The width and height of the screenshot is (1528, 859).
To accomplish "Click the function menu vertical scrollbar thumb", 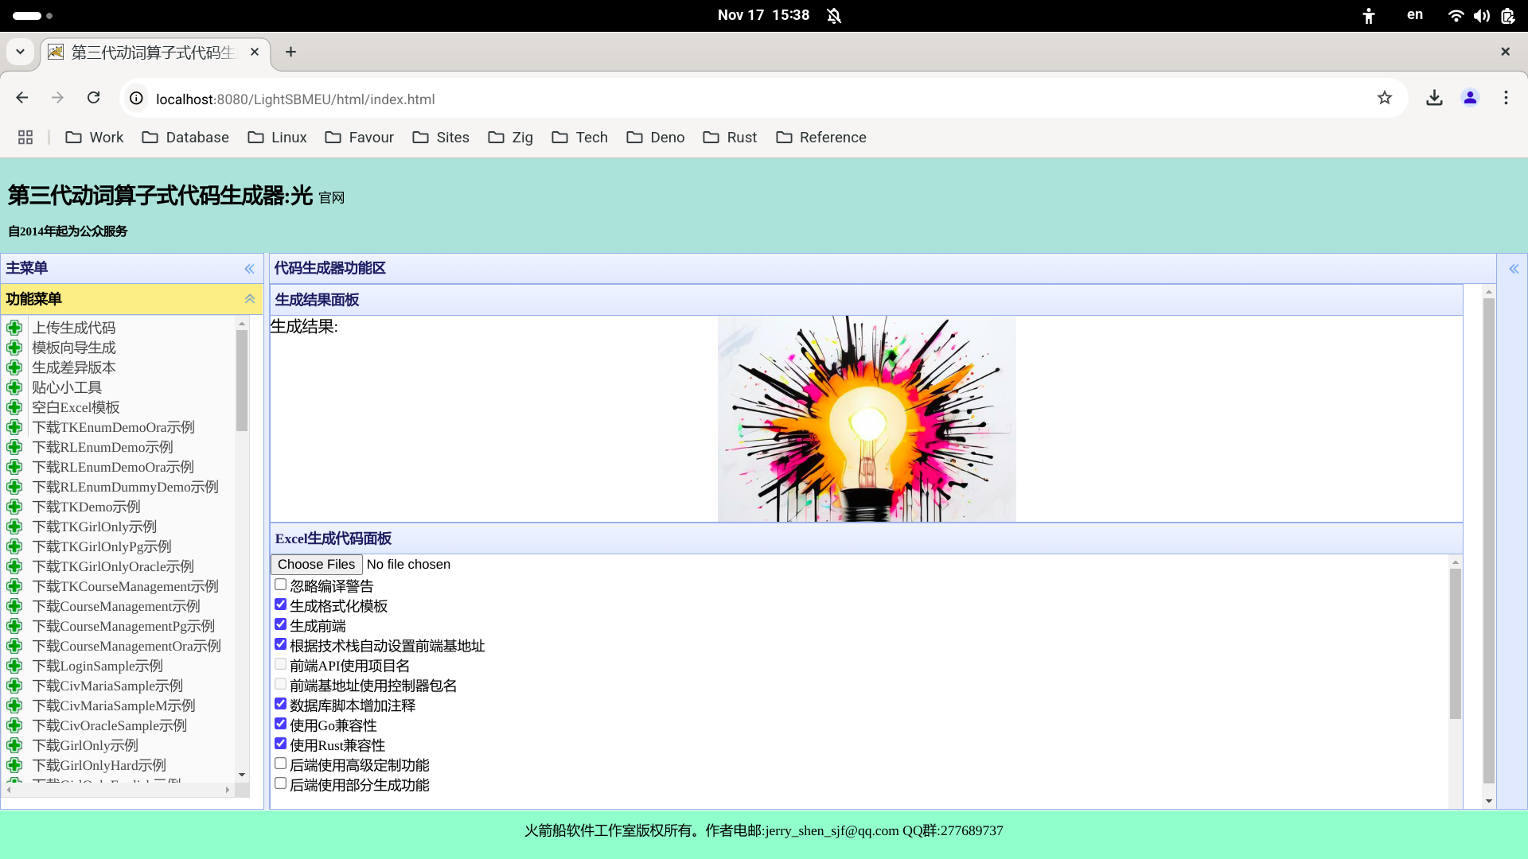I will click(241, 379).
